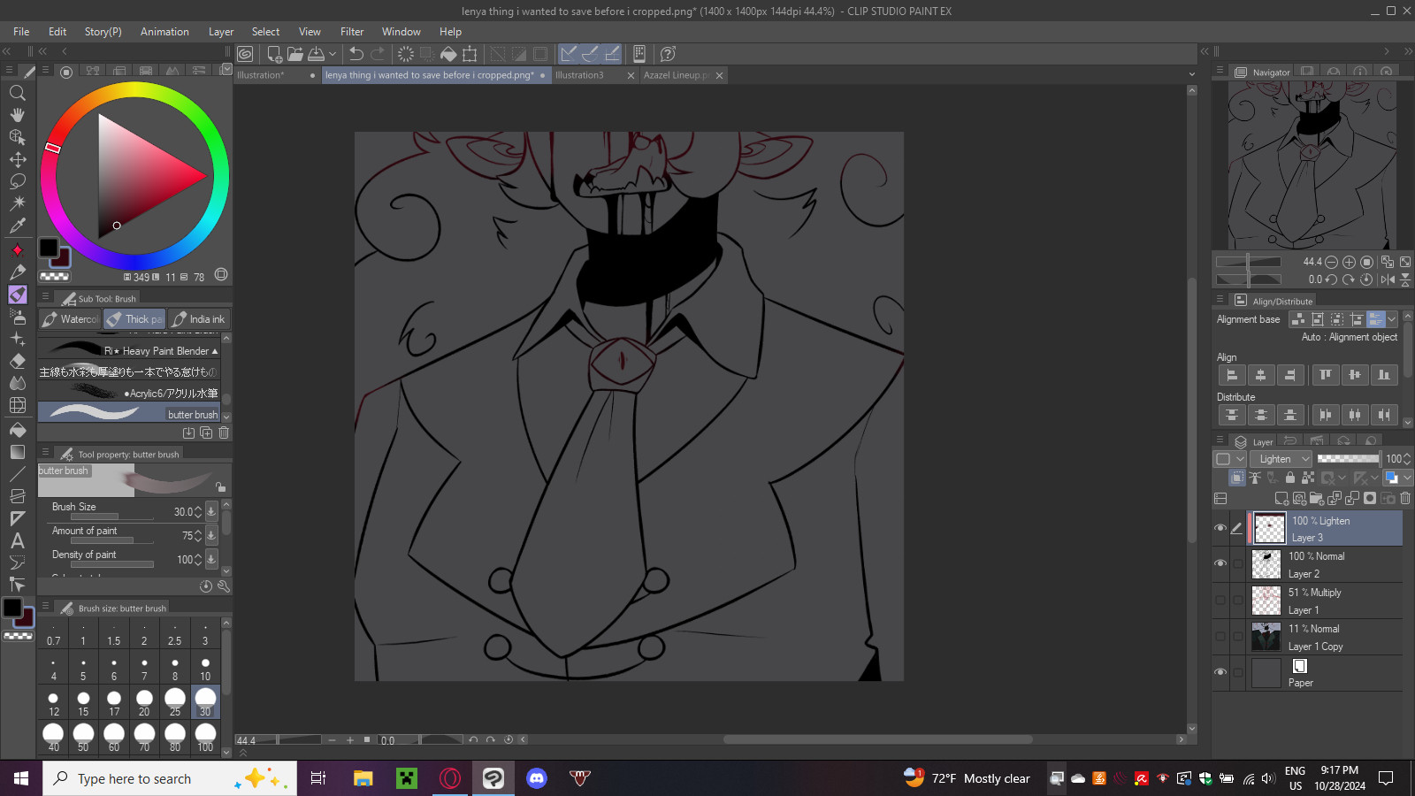Open Brush Size dynamics button
Image resolution: width=1415 pixels, height=796 pixels.
(x=211, y=511)
